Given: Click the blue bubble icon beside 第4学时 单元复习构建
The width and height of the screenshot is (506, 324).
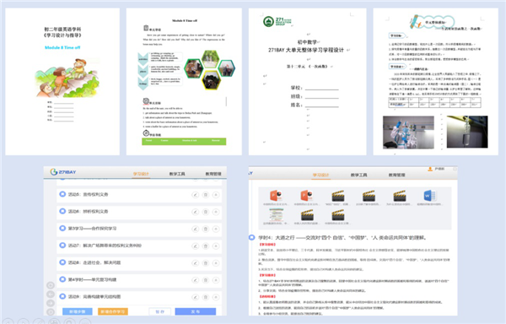Looking at the screenshot, I should pyautogui.click(x=62, y=279).
